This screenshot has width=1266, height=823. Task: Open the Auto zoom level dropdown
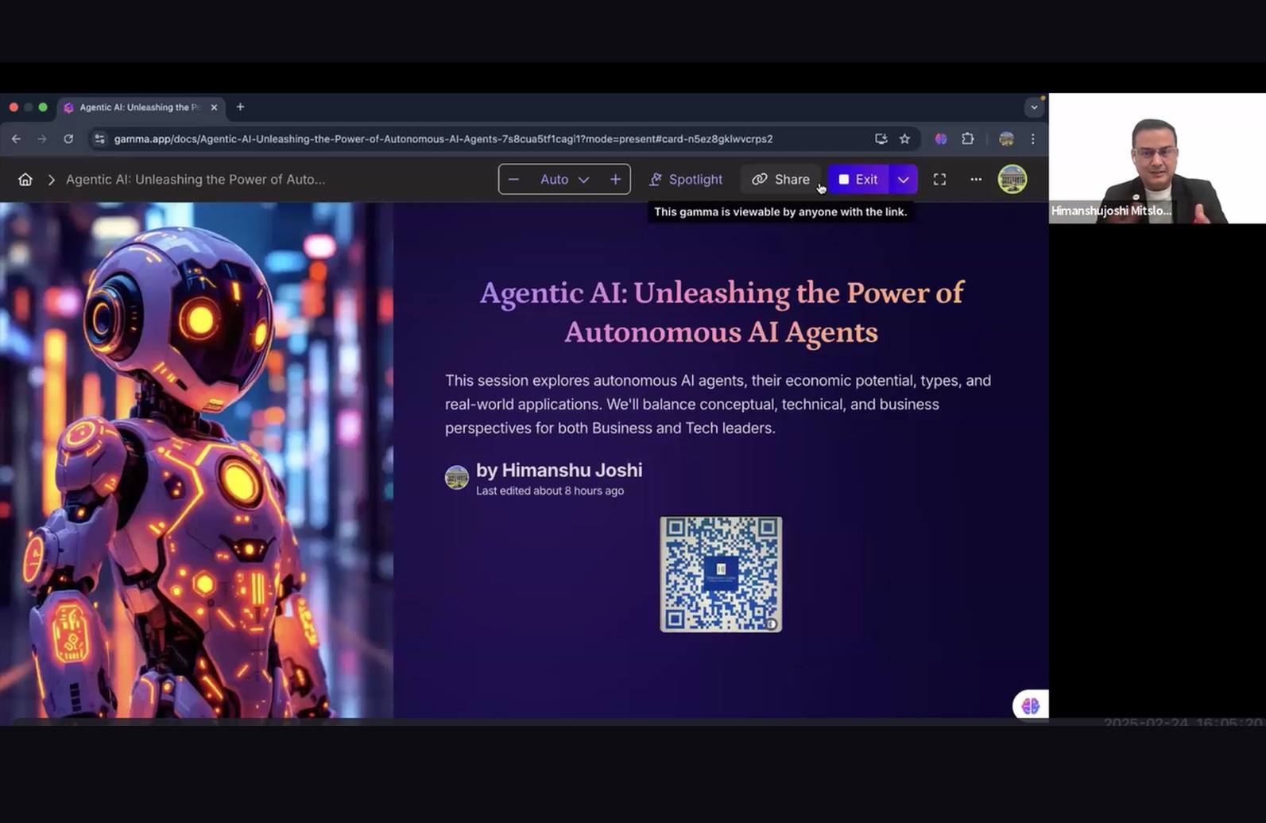(564, 180)
